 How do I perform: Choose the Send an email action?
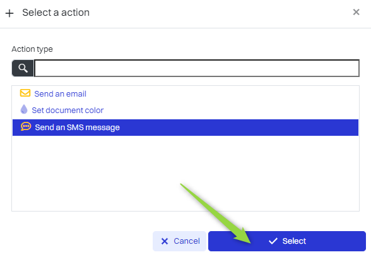pos(61,94)
